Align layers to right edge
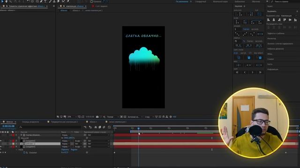The image size is (300, 168). [279, 20]
